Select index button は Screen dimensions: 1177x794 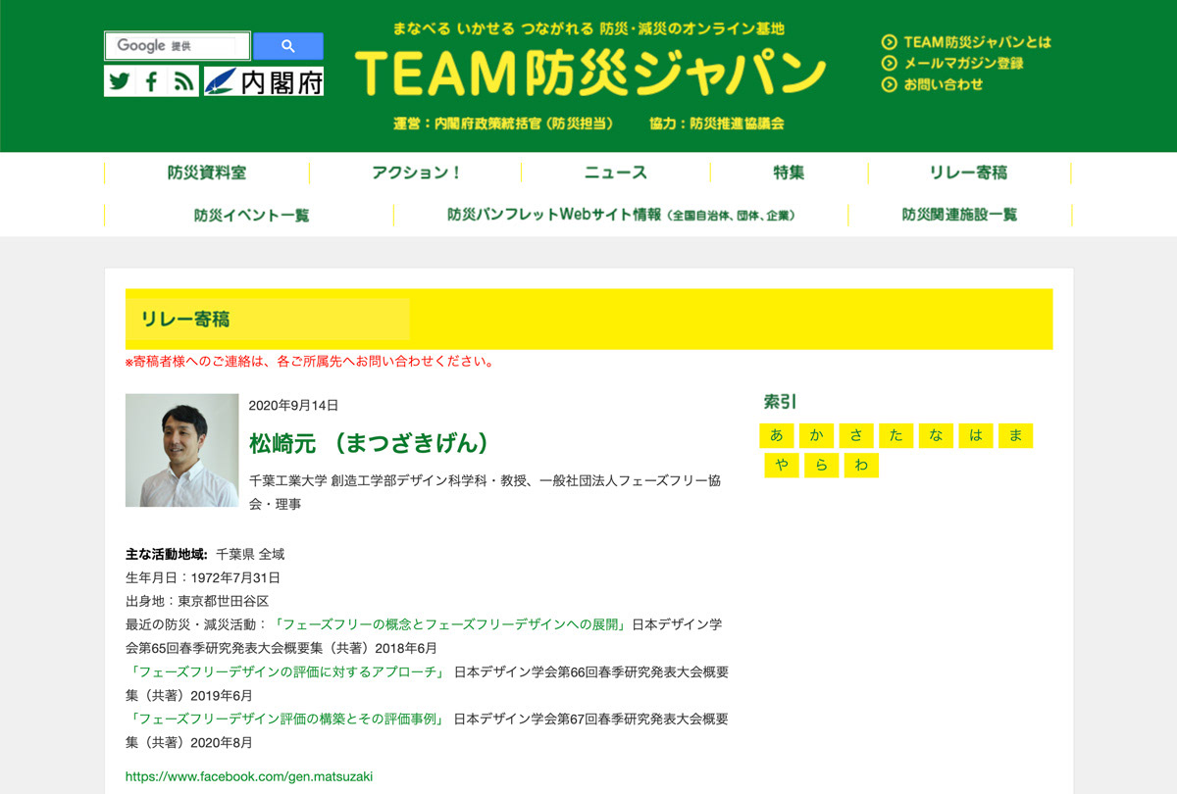point(975,436)
